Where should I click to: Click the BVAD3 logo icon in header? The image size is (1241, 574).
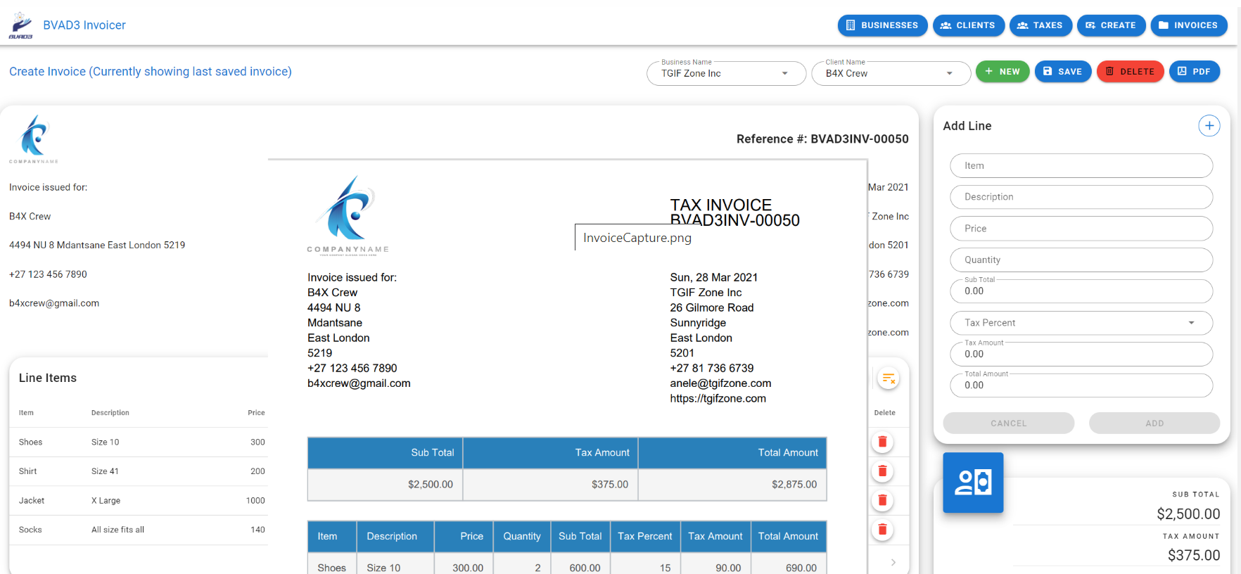[21, 25]
